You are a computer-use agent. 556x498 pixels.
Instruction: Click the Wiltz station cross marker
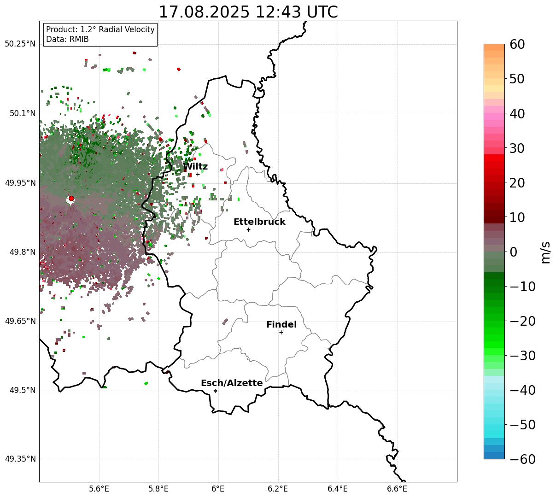[x=198, y=174]
